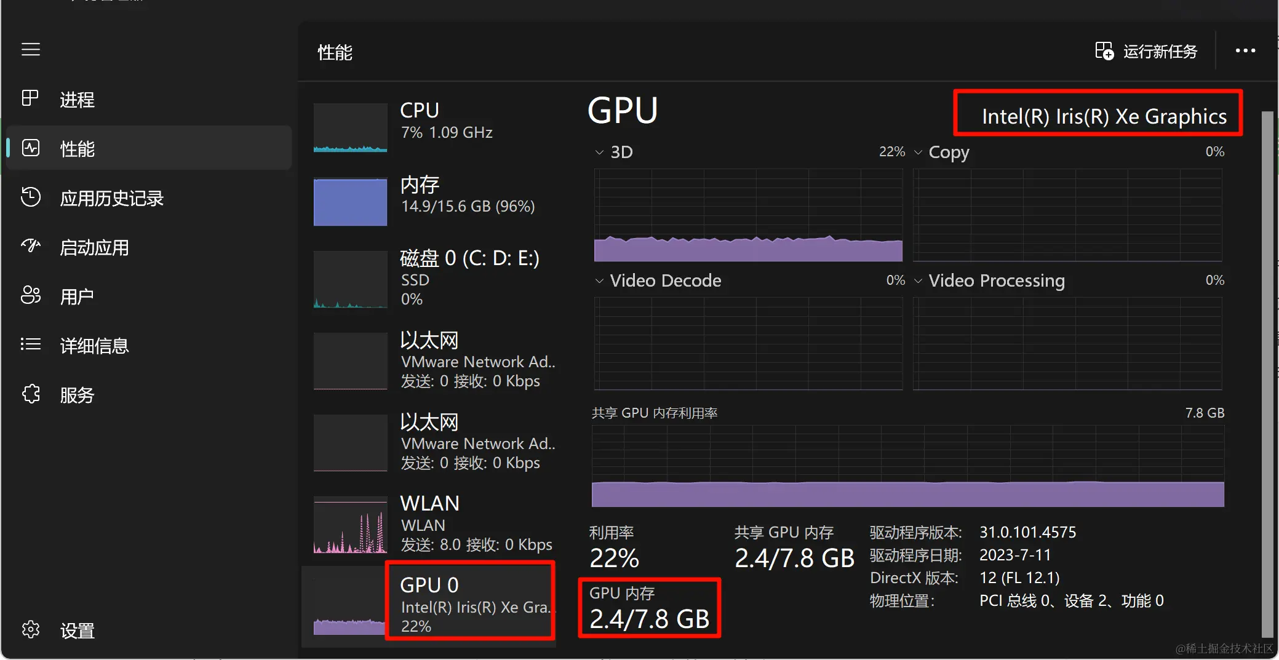Click GPU 内存 2.4/7.8 GB value
Viewport: 1279px width, 660px height.
[x=650, y=619]
